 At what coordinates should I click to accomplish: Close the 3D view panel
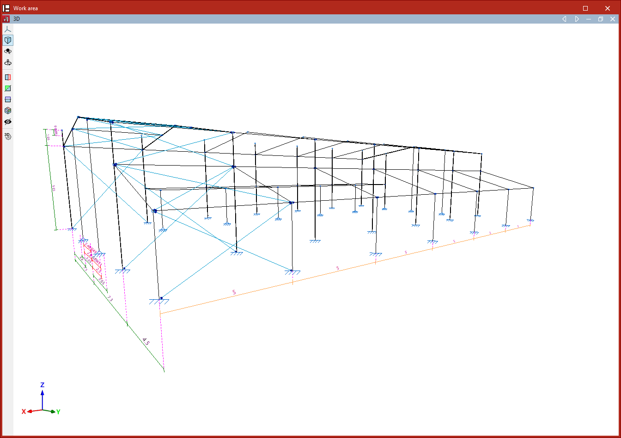pos(613,19)
